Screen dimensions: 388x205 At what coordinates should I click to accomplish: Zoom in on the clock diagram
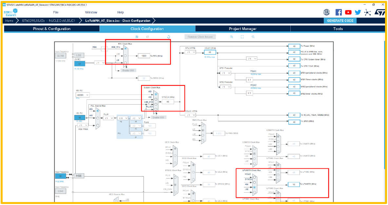(x=232, y=37)
